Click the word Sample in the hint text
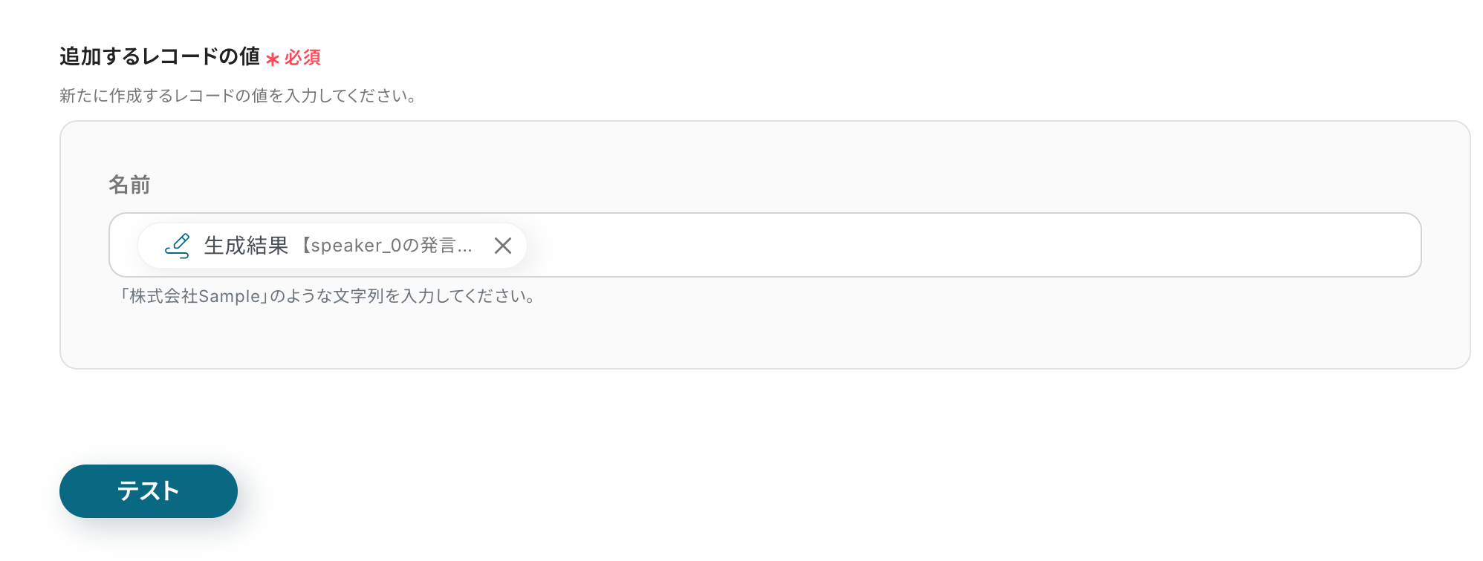 pyautogui.click(x=229, y=296)
